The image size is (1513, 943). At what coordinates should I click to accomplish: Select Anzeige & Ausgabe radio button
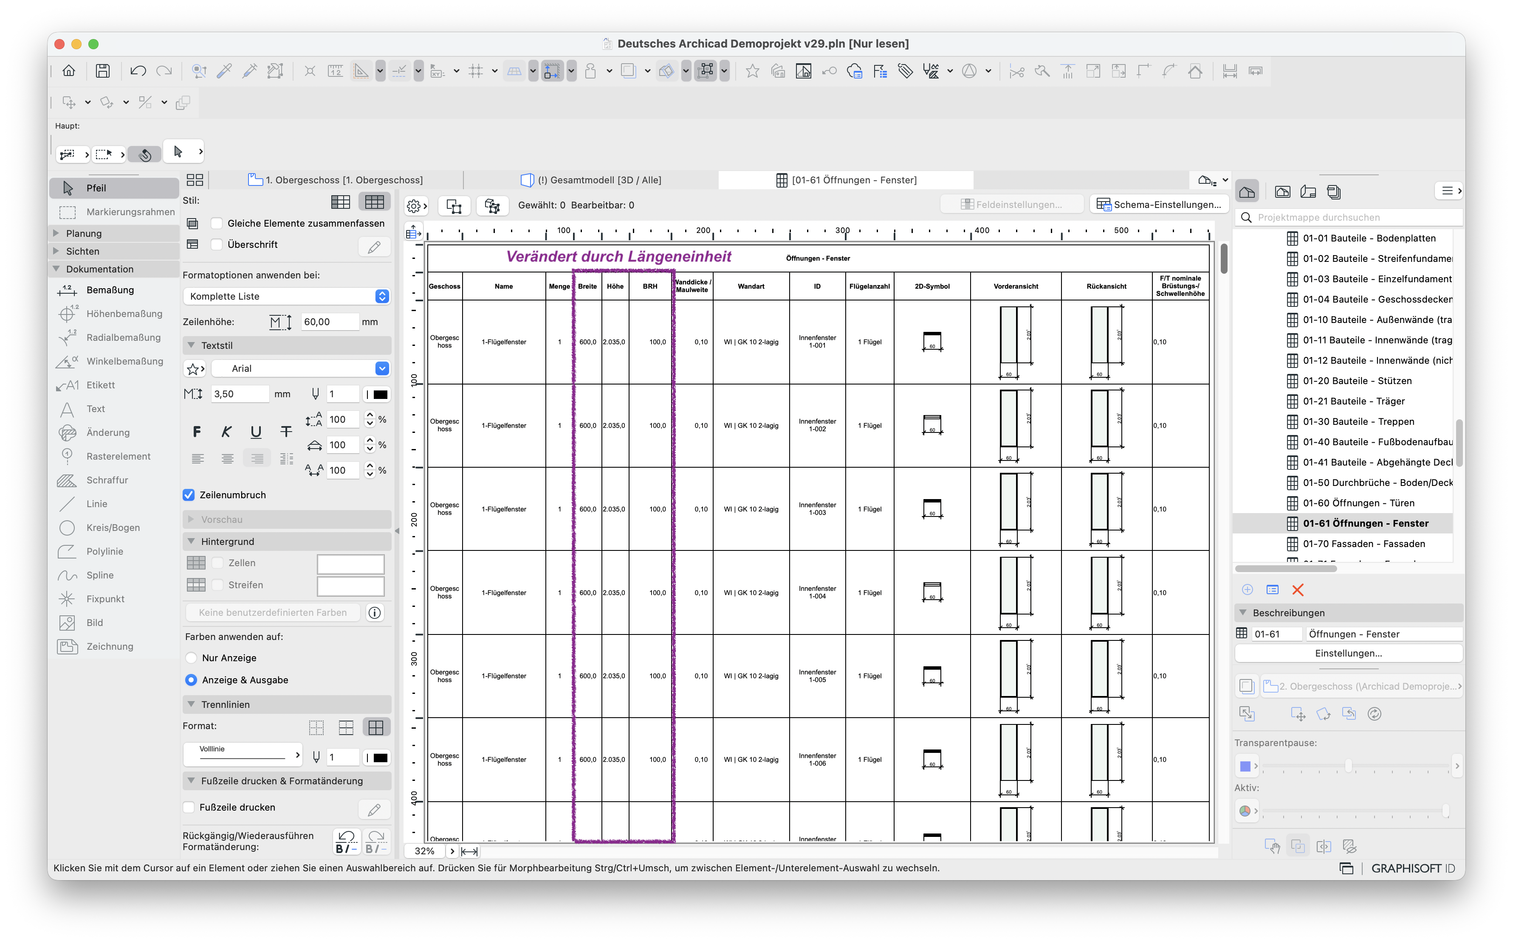coord(191,680)
